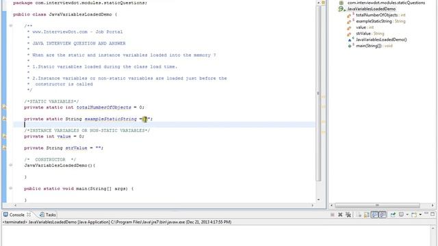Click the 'totalNumberOfObjects' identifier in the code
The width and height of the screenshot is (438, 246).
click(x=103, y=107)
